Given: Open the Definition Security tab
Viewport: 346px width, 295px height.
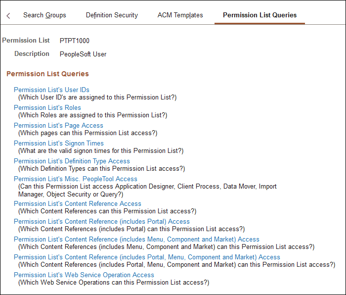Looking at the screenshot, I should click(x=112, y=15).
